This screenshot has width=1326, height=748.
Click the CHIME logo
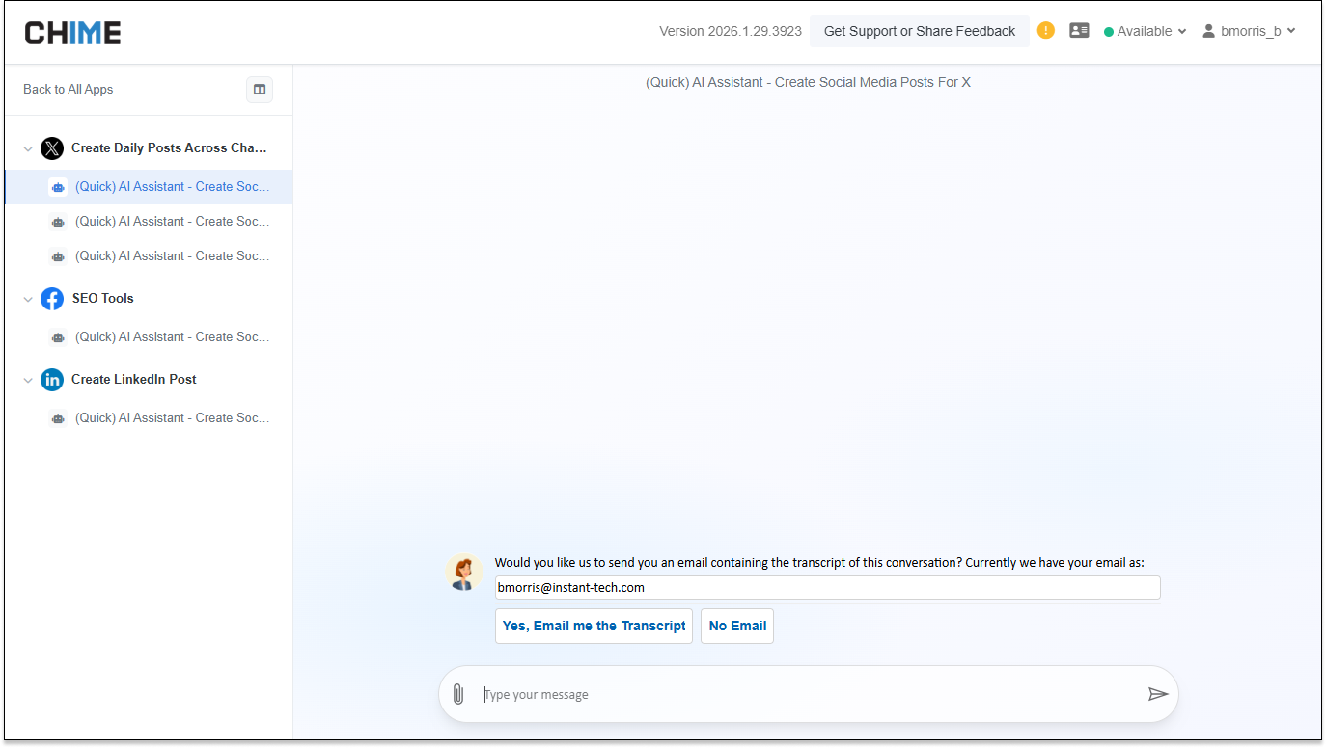click(x=73, y=33)
